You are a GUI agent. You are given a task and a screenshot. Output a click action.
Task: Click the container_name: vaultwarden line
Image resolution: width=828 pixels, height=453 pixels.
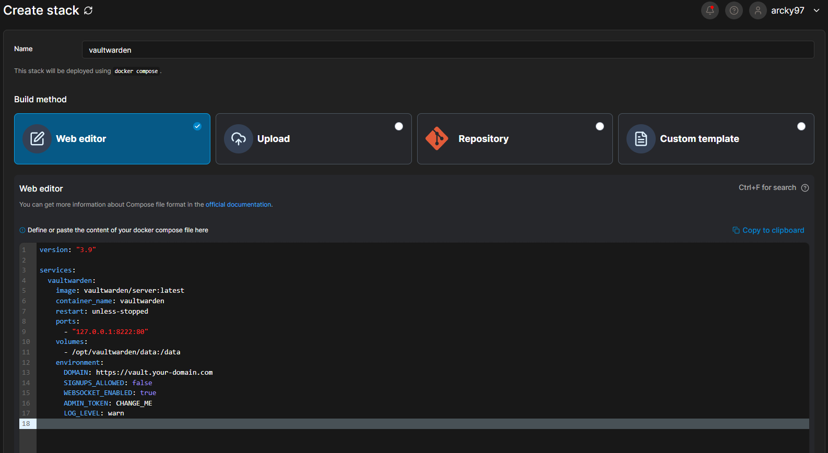[x=110, y=301]
